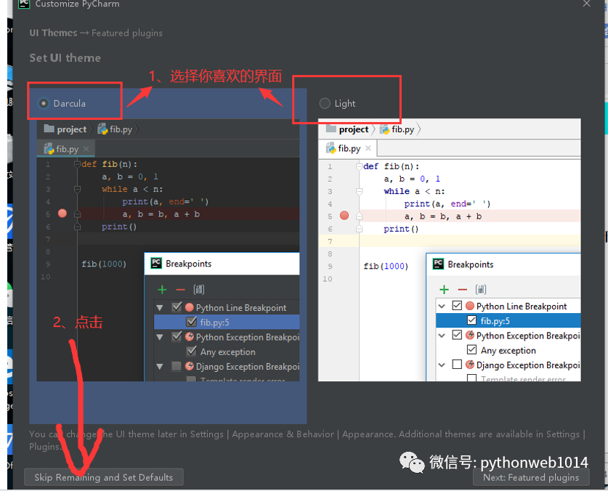Collapse Python Exception Breakpoint node in Light preview
608x491 pixels.
click(x=441, y=336)
